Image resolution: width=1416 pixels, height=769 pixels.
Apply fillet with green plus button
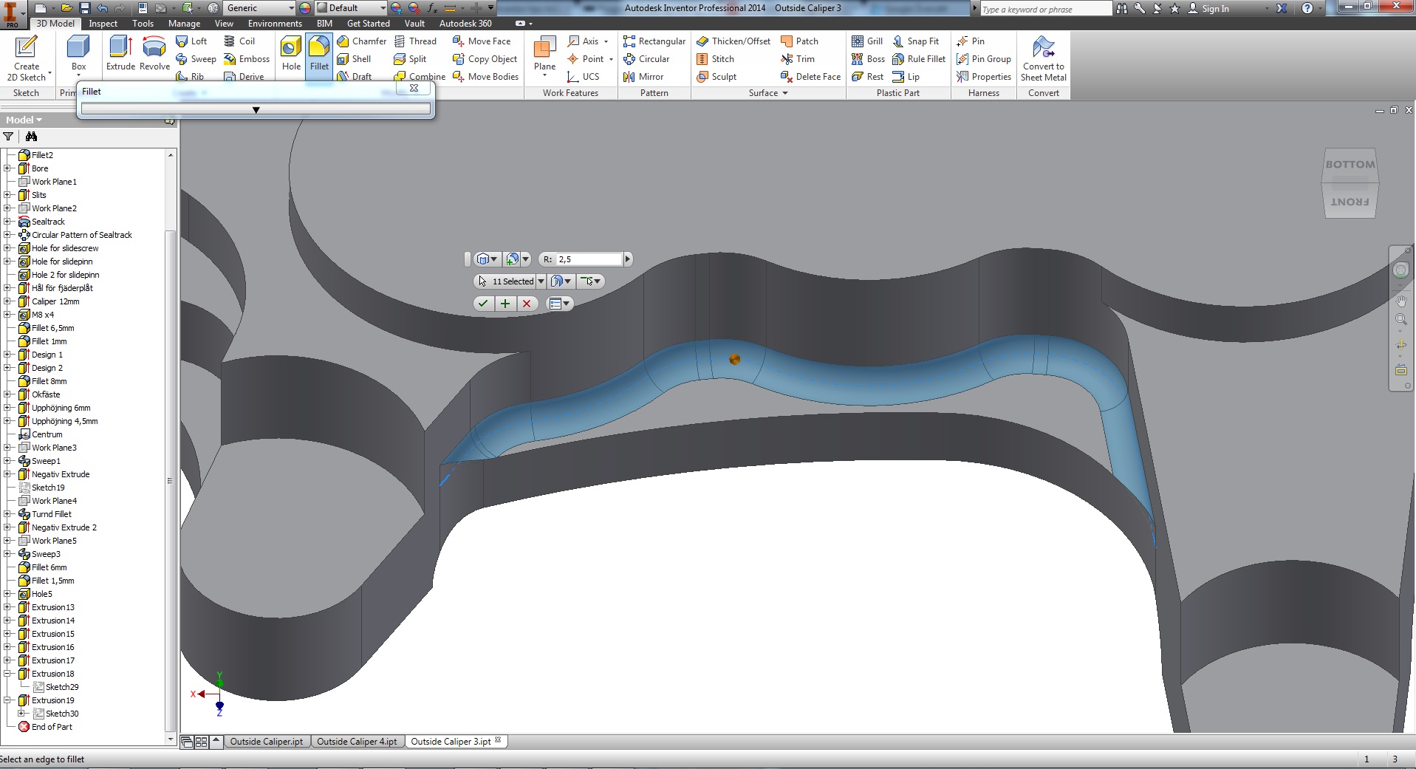505,304
